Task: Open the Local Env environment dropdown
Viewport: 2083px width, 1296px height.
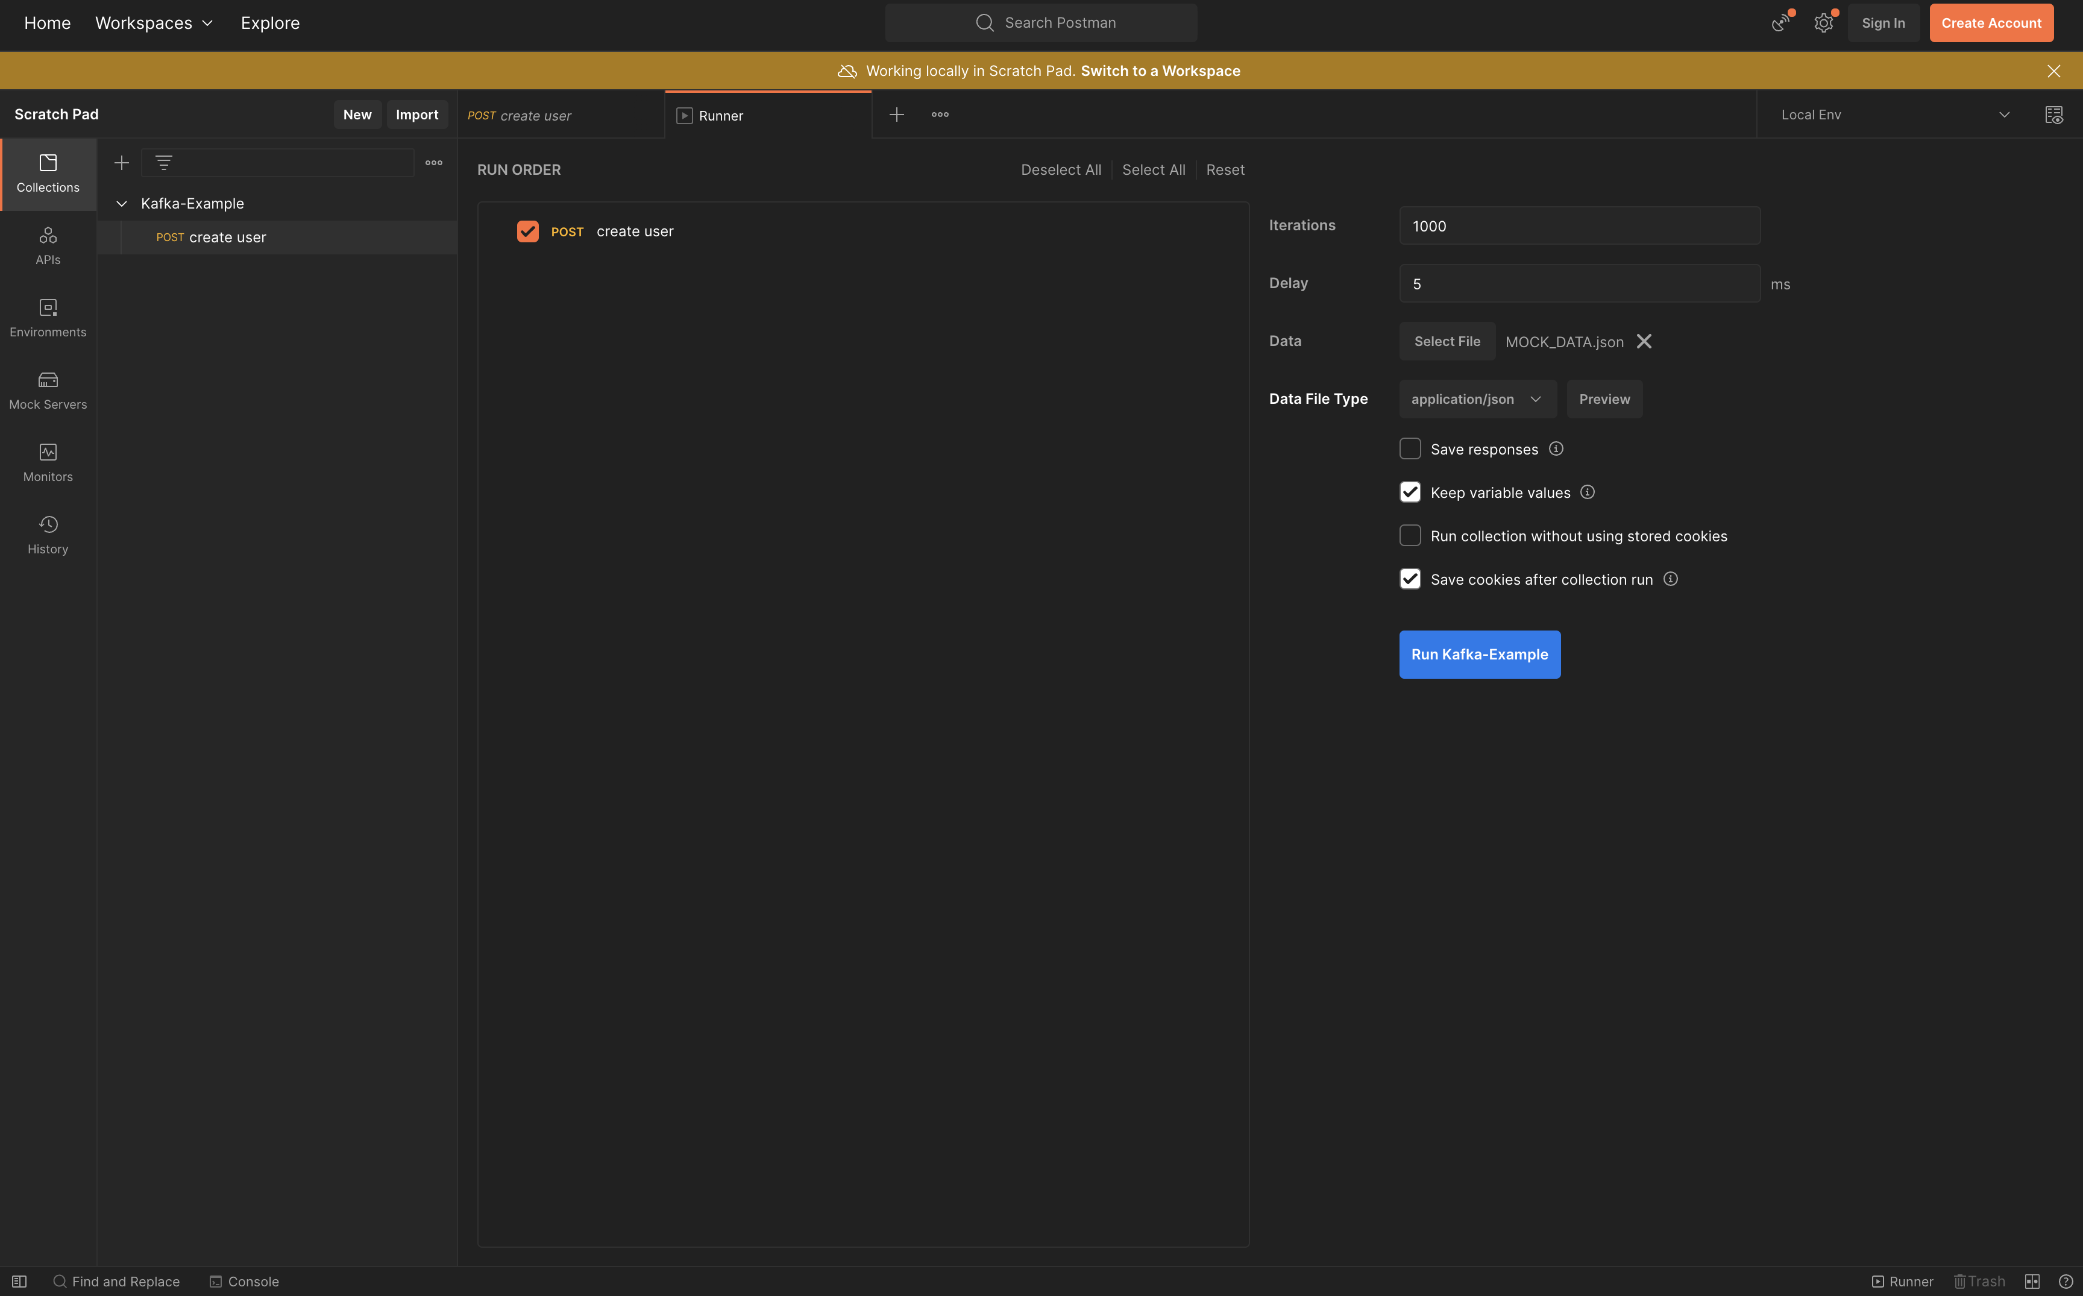Action: (x=1894, y=115)
